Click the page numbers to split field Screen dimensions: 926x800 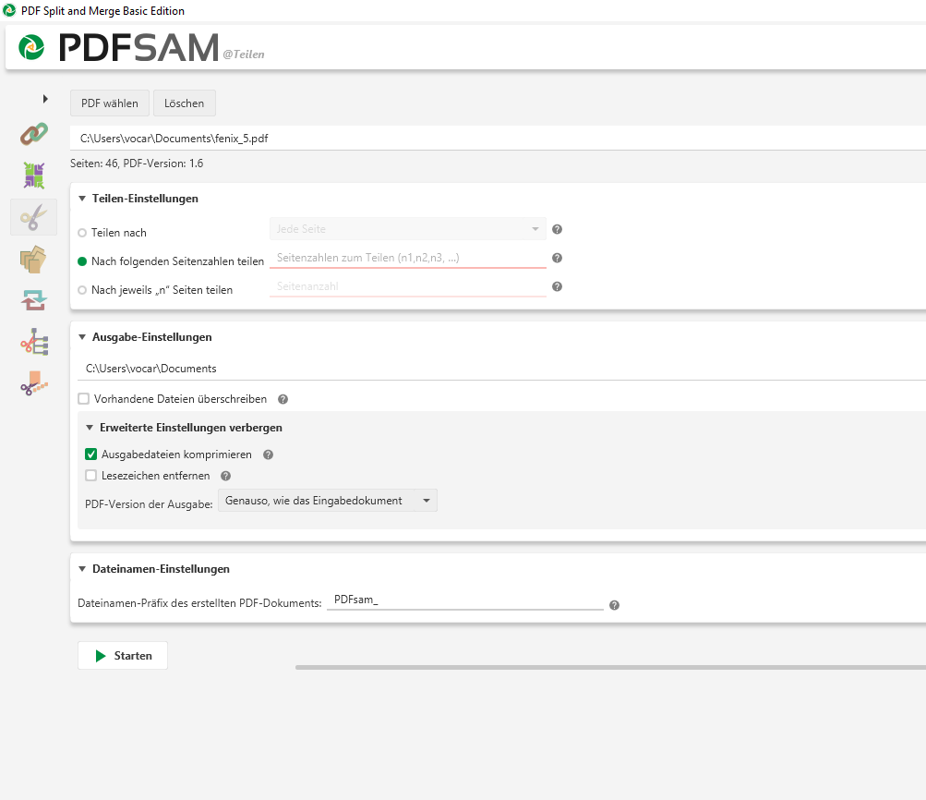tap(407, 258)
